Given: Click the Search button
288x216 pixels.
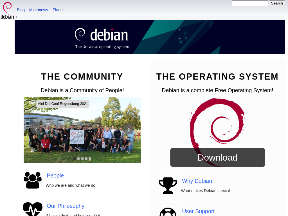Looking at the screenshot, I should click(x=277, y=3).
